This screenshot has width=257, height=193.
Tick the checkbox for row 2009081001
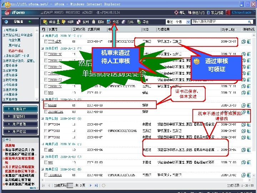pos(46,112)
